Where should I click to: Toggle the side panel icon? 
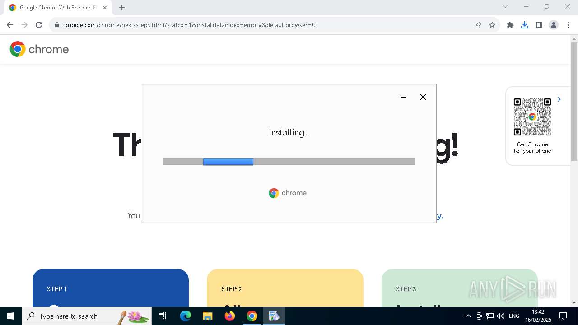coord(539,25)
